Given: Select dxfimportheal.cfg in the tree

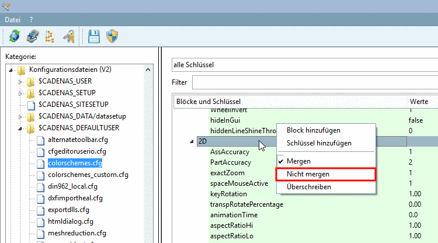Looking at the screenshot, I should point(75,198).
